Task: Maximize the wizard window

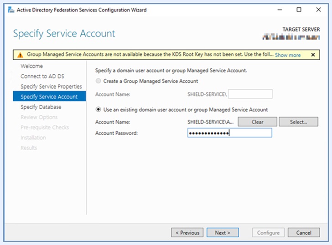Action: [x=299, y=10]
